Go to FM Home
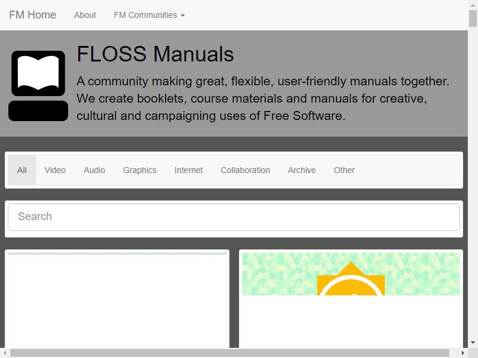Viewport: 478px width, 358px height. pyautogui.click(x=32, y=15)
